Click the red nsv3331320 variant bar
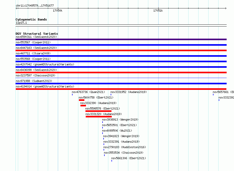The image size is (234, 171). [x=99, y=117]
